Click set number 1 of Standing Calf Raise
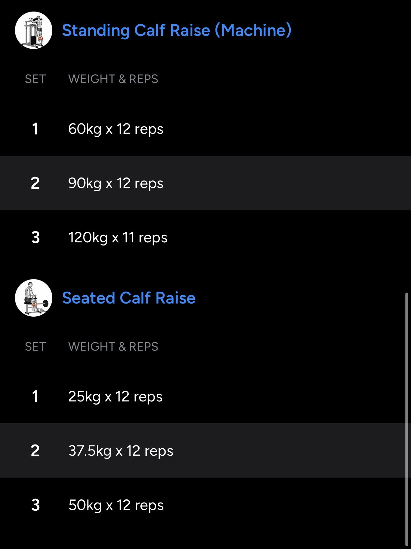411x549 pixels. point(35,129)
